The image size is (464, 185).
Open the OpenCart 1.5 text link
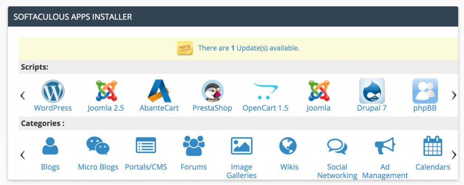(266, 108)
